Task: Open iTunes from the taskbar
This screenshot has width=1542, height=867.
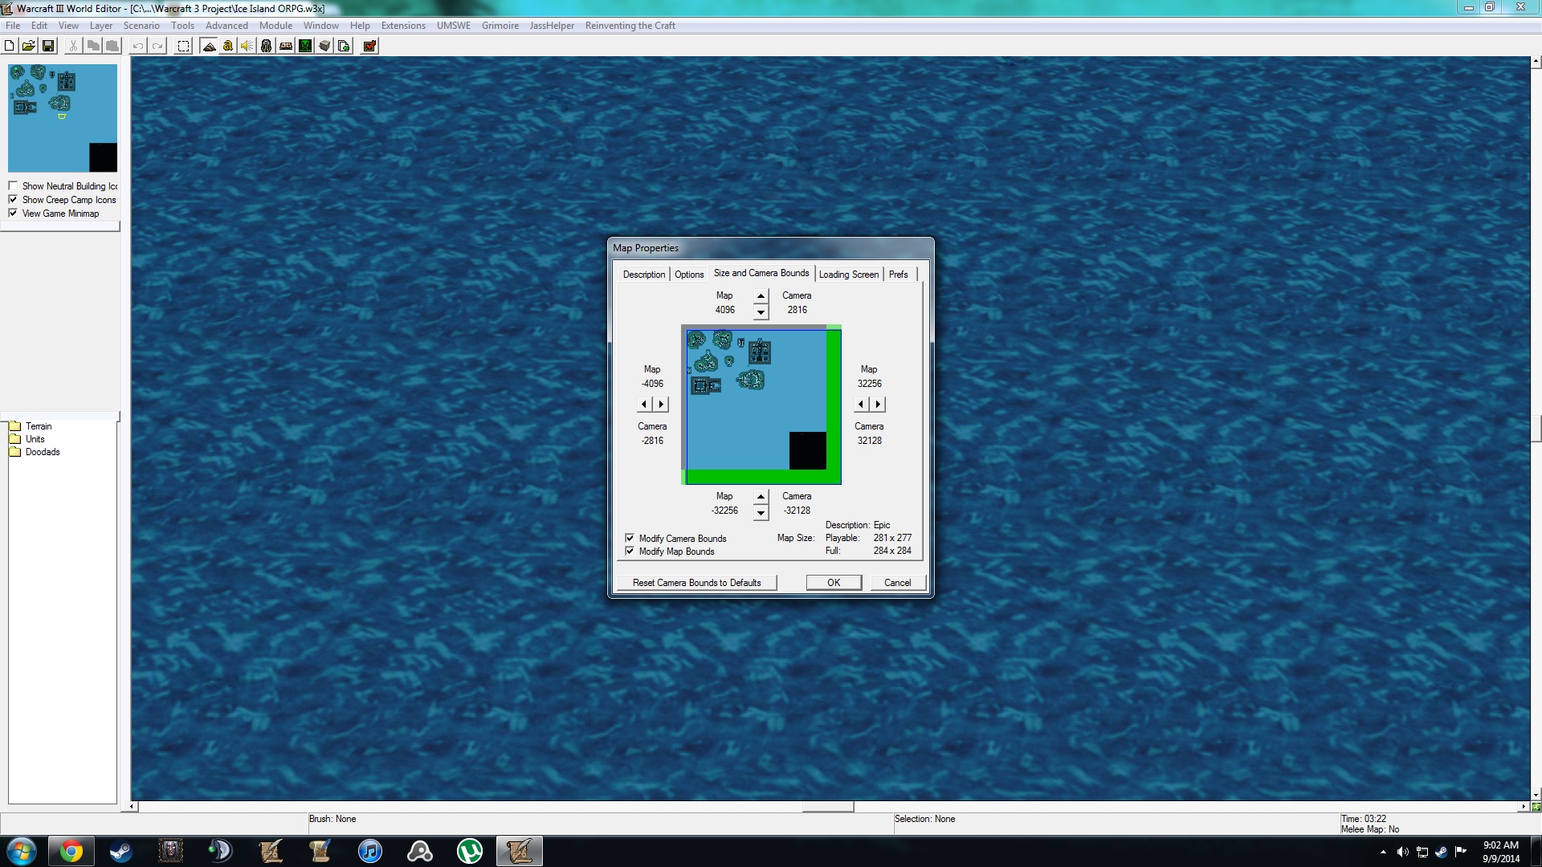Action: [369, 851]
